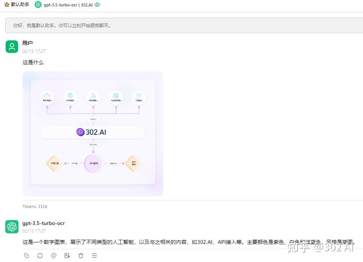This screenshot has width=363, height=262.
Task: Open the attached 302.AI diagram image
Action: [93, 134]
